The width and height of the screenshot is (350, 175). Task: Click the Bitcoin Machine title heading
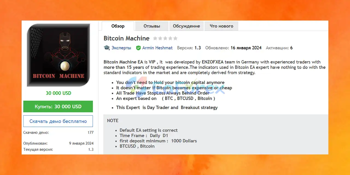click(127, 38)
